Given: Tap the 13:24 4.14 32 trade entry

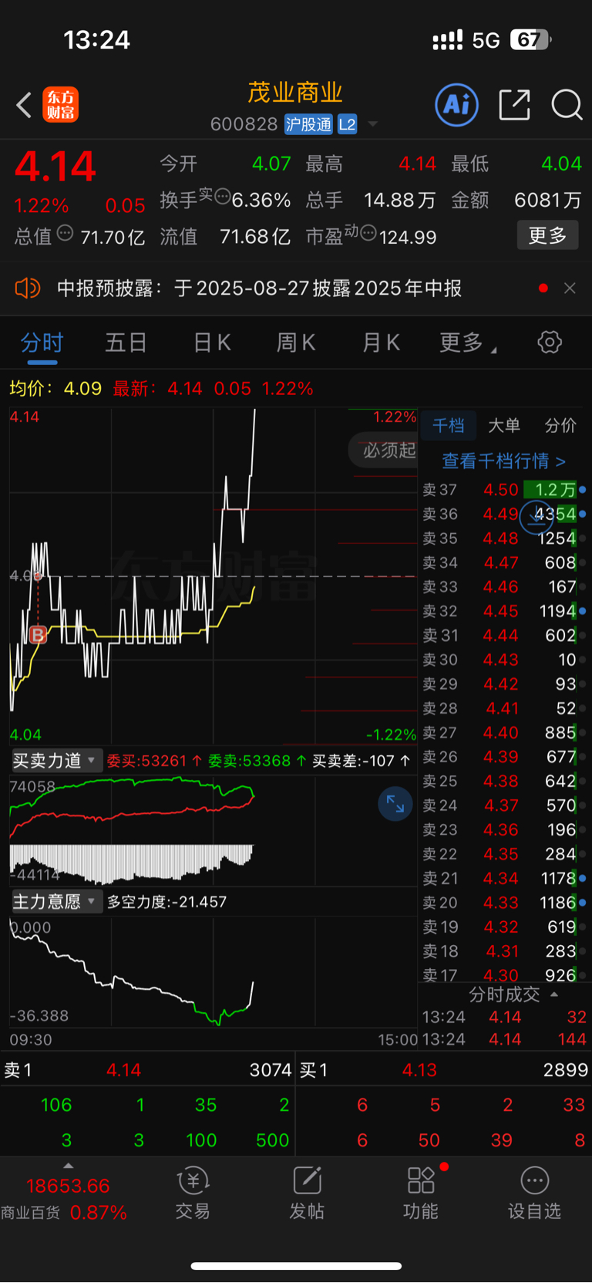Looking at the screenshot, I should (x=504, y=1017).
